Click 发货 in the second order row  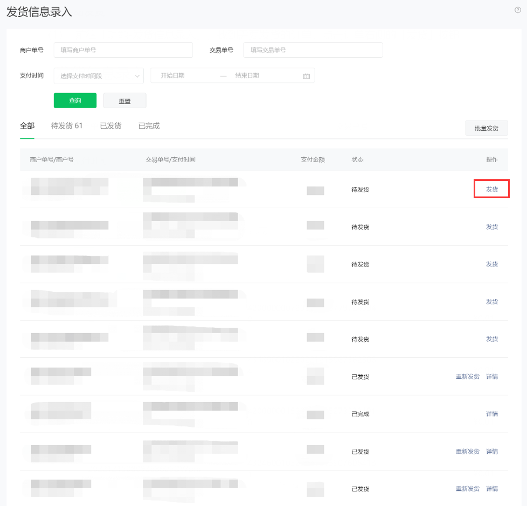coord(491,227)
